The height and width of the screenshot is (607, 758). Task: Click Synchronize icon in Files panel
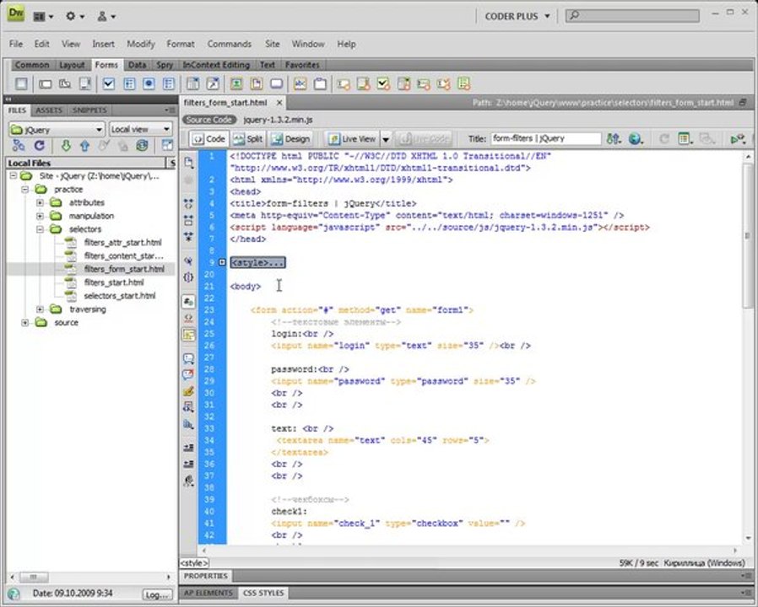(142, 145)
